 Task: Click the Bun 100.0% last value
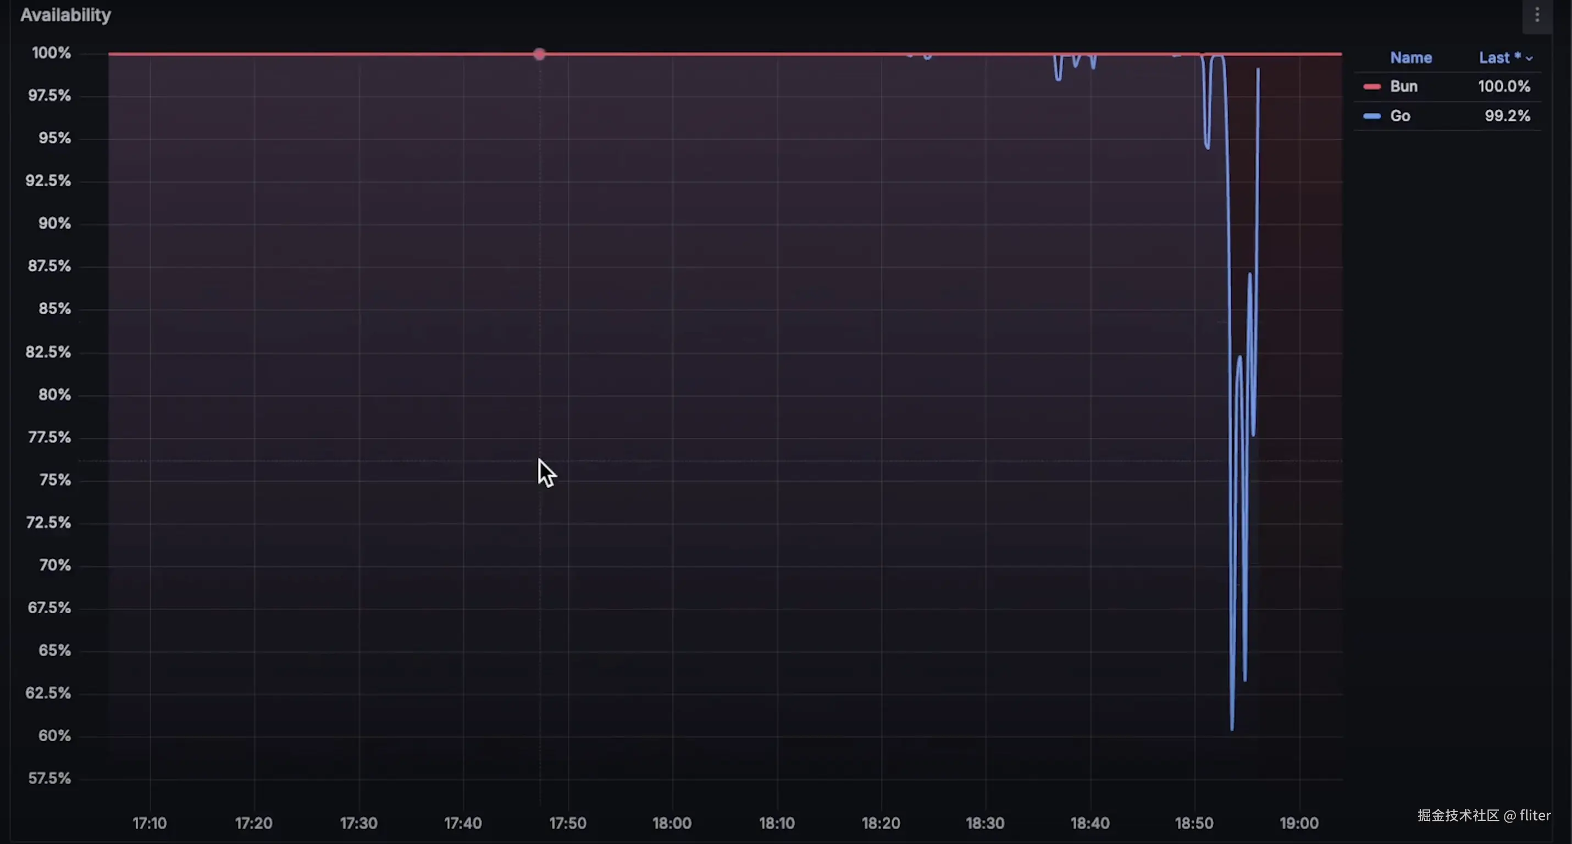click(1504, 87)
